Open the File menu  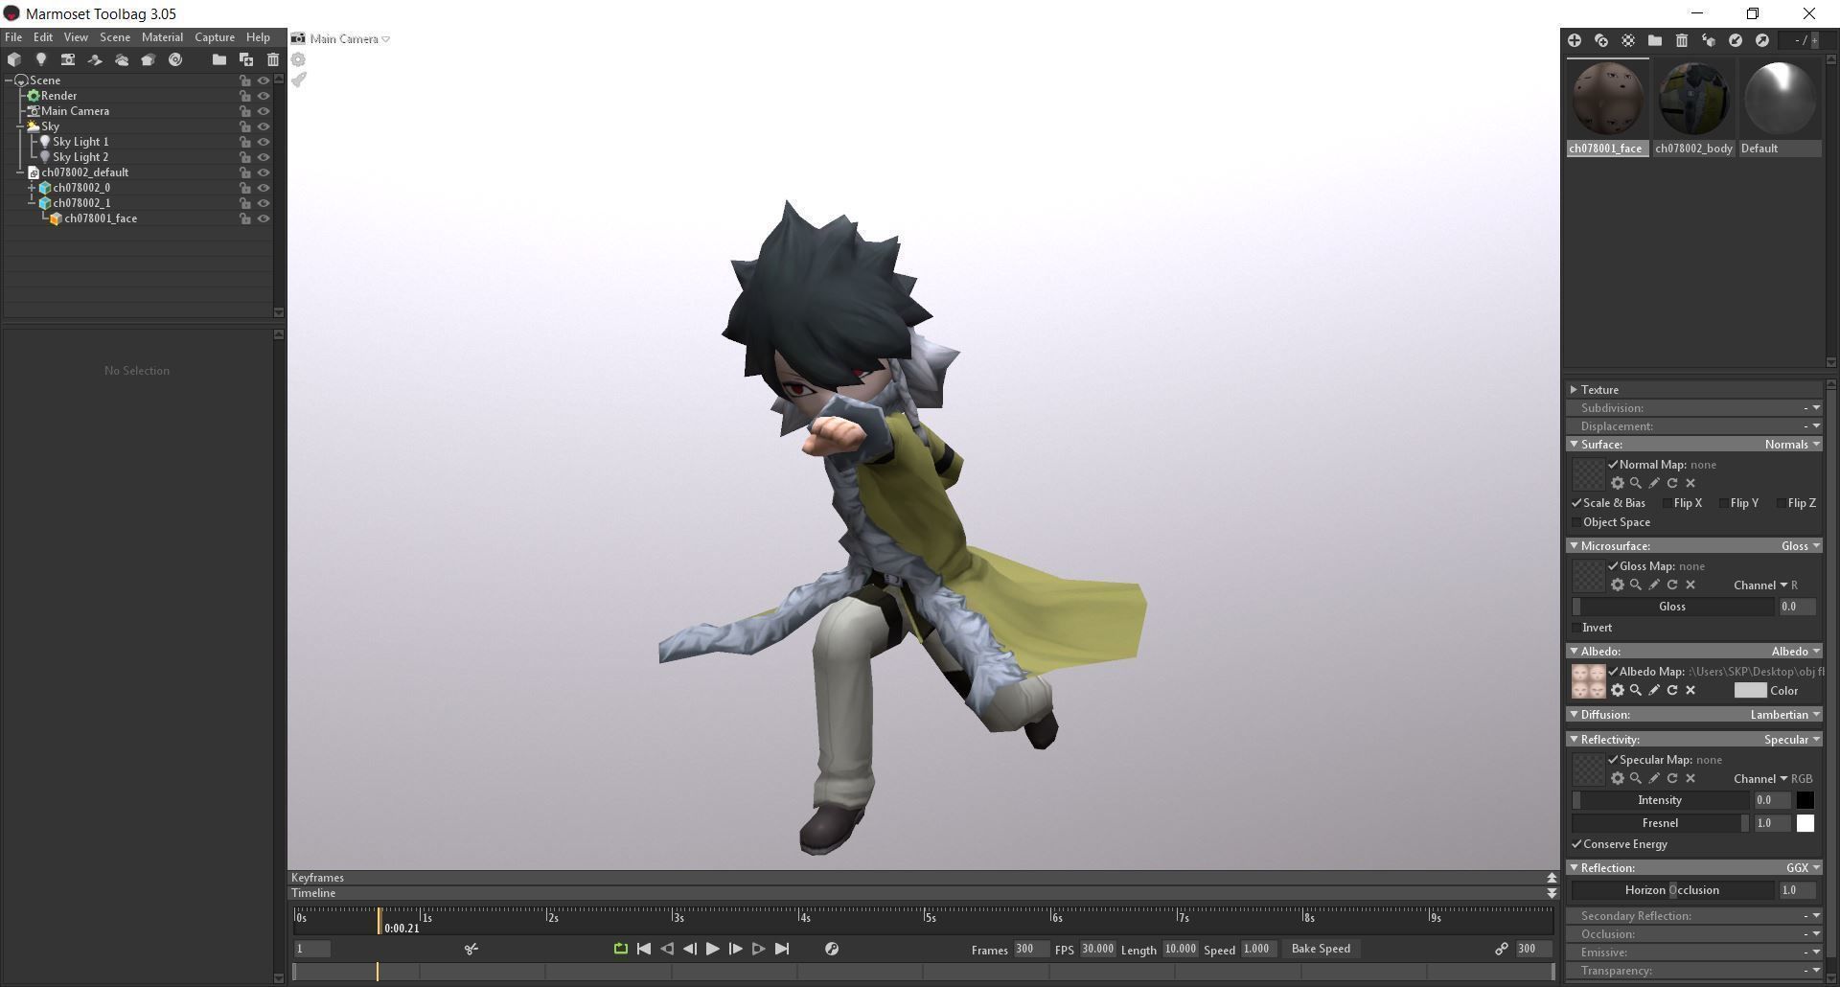[13, 37]
